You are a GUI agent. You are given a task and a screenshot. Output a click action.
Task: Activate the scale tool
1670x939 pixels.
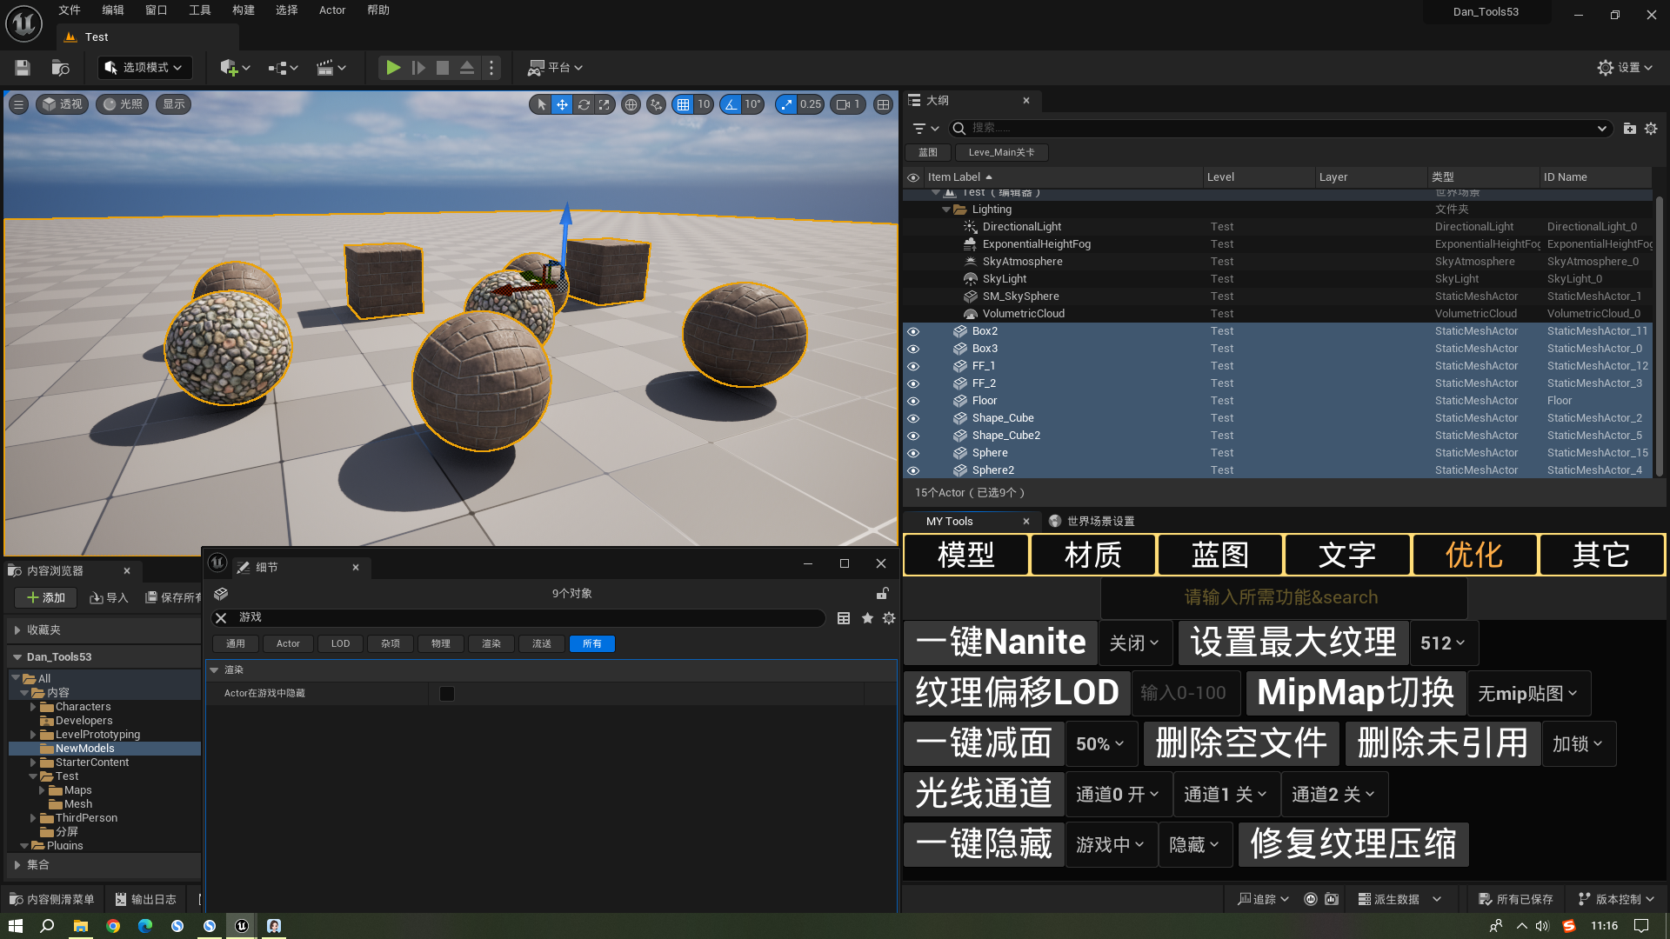tap(605, 104)
